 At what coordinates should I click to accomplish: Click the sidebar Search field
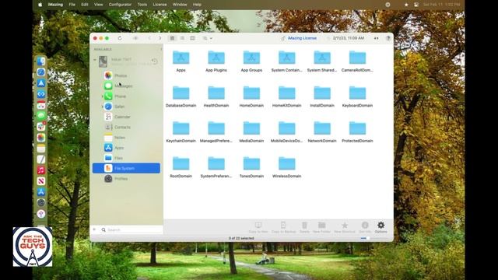coord(132,229)
